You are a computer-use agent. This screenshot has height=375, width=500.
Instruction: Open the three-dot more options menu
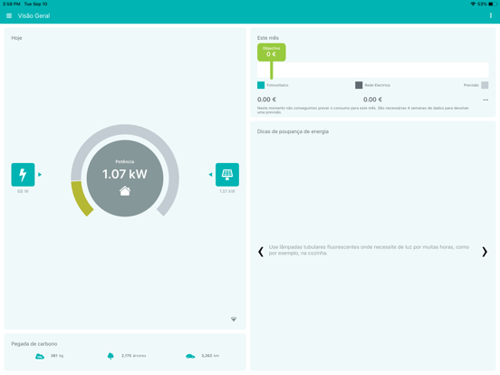point(490,15)
